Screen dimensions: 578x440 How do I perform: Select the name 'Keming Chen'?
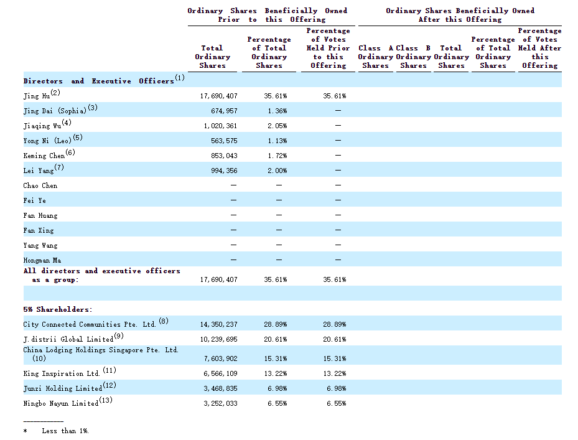click(44, 156)
